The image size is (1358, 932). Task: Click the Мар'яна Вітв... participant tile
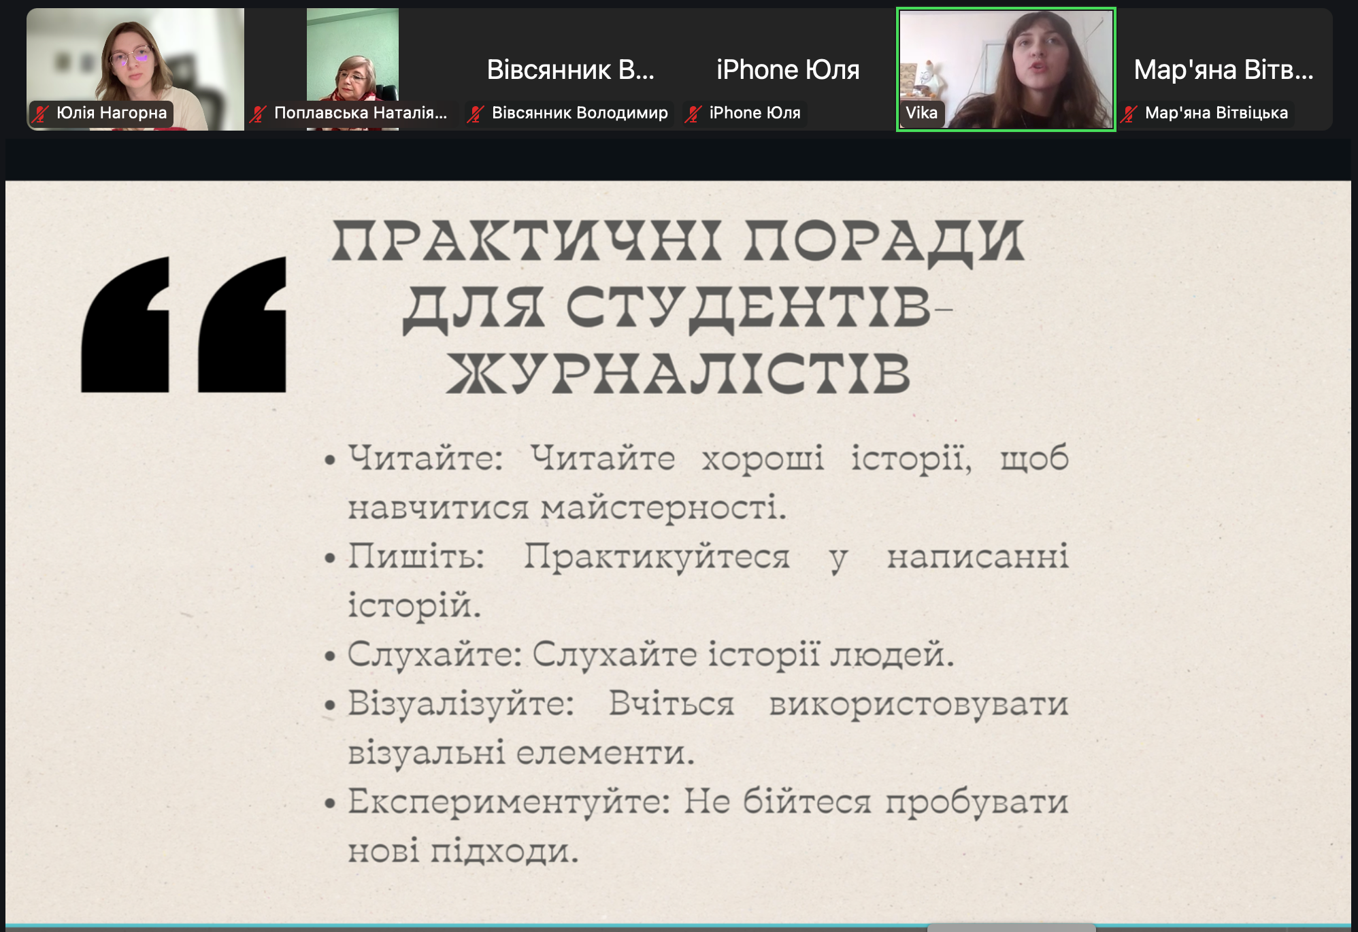pyautogui.click(x=1223, y=70)
